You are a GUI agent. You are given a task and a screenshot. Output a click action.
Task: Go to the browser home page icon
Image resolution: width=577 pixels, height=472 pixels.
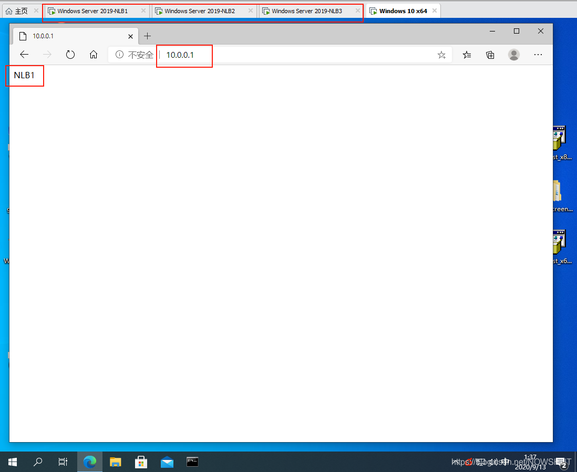click(94, 55)
